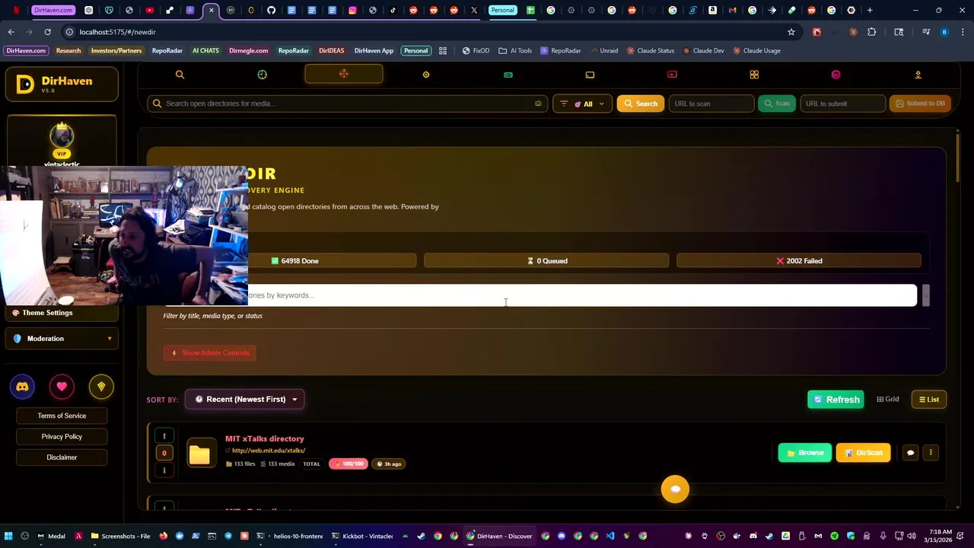974x548 pixels.
Task: Open the green ticket icon section in nav
Action: 508,75
